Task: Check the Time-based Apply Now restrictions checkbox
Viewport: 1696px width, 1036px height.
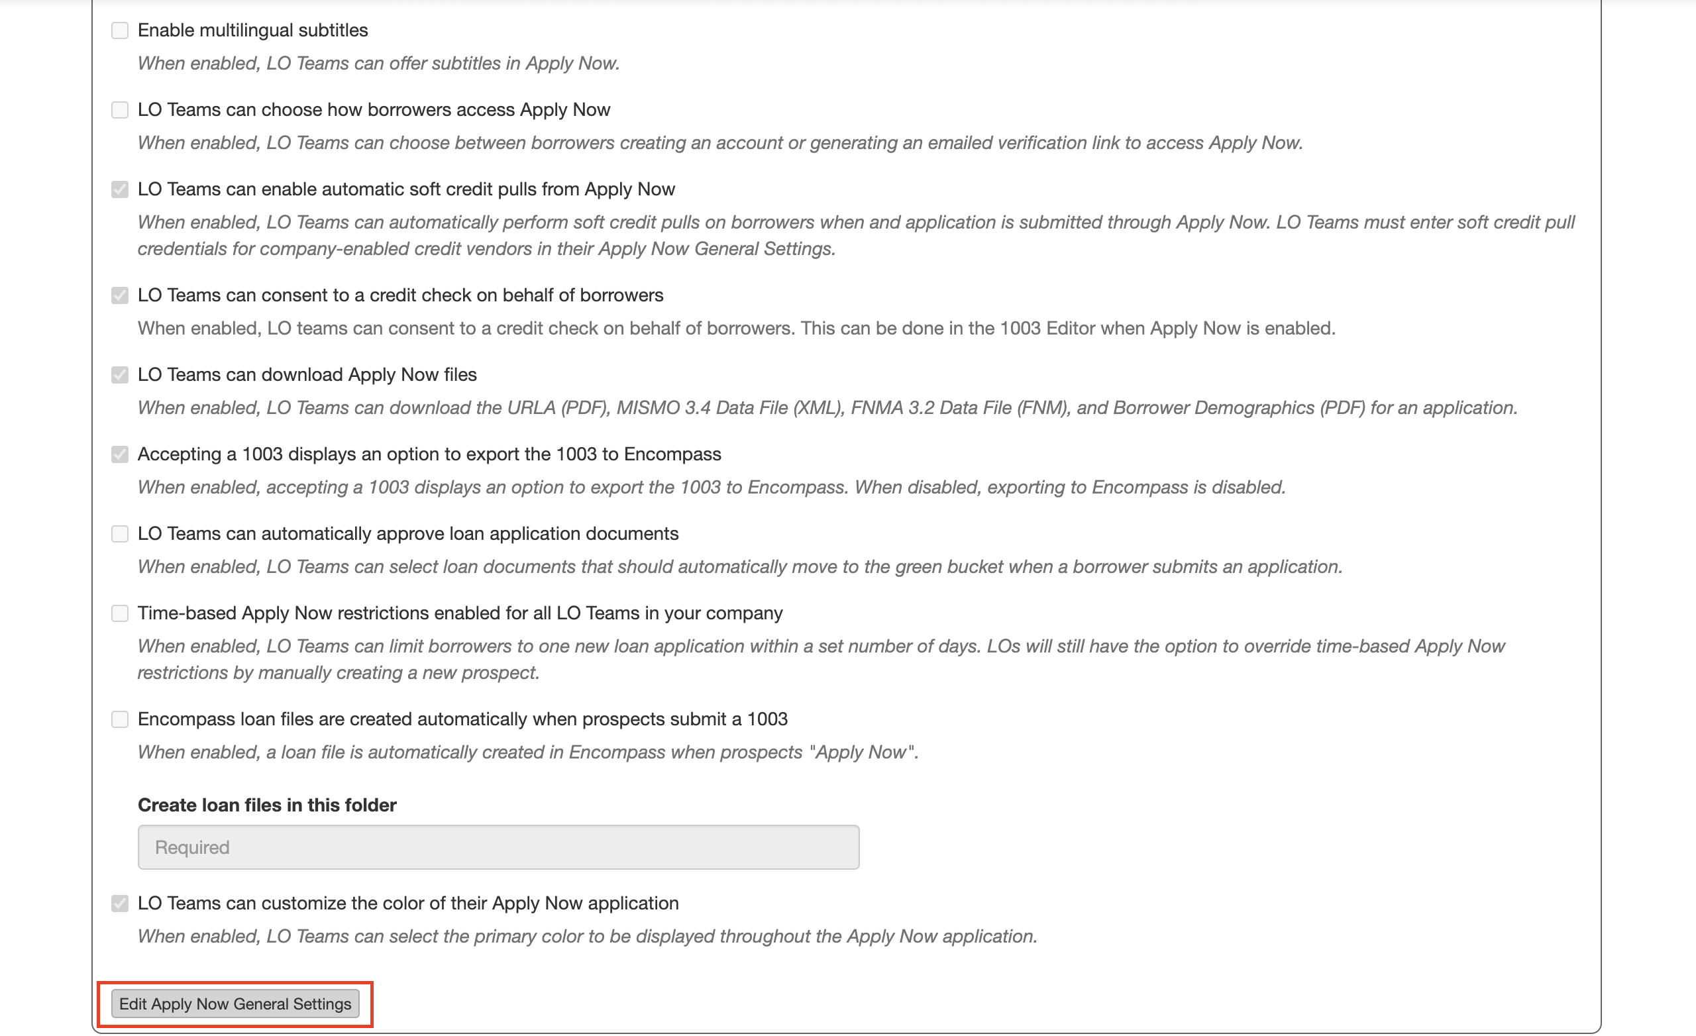Action: click(x=120, y=613)
